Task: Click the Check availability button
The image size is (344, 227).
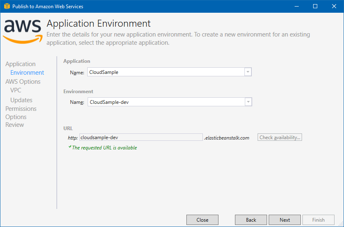Action: (280, 137)
